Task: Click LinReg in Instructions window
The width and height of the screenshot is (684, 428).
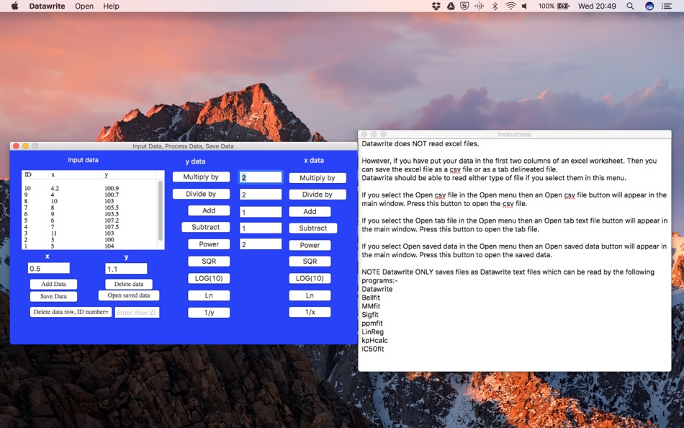Action: 372,332
